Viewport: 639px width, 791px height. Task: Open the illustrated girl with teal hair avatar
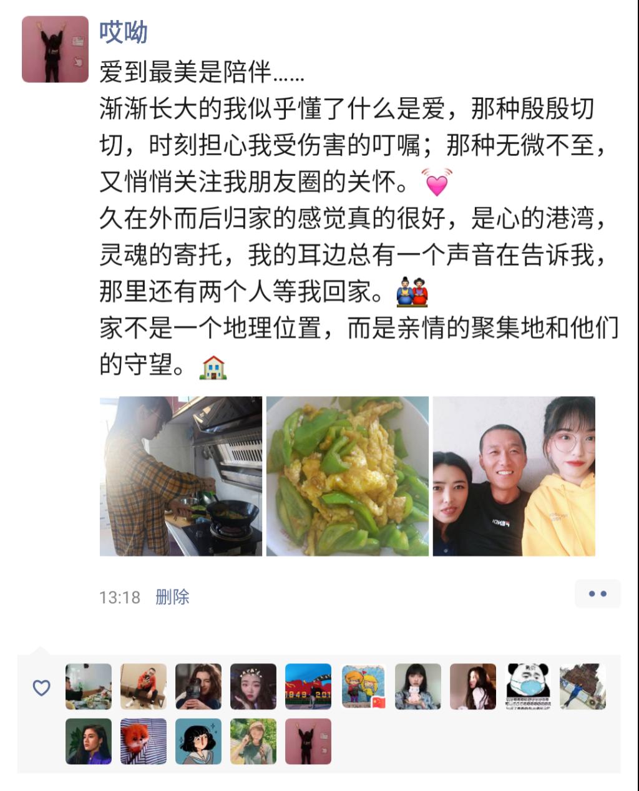[x=198, y=742]
